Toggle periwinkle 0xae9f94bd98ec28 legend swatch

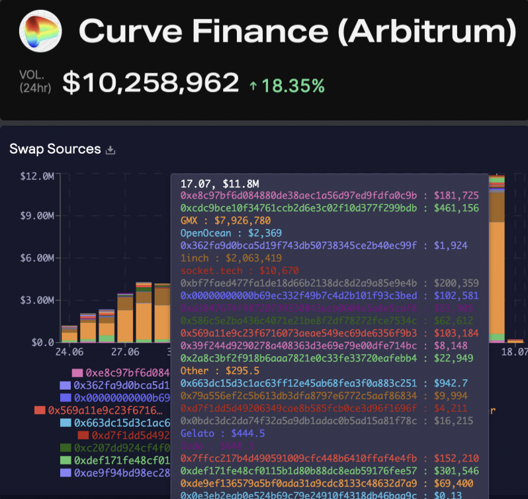pyautogui.click(x=66, y=473)
